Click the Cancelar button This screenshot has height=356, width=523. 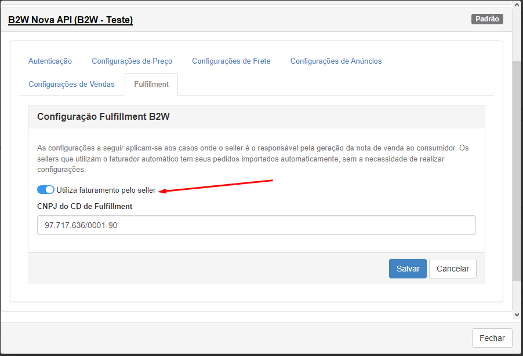[453, 269]
